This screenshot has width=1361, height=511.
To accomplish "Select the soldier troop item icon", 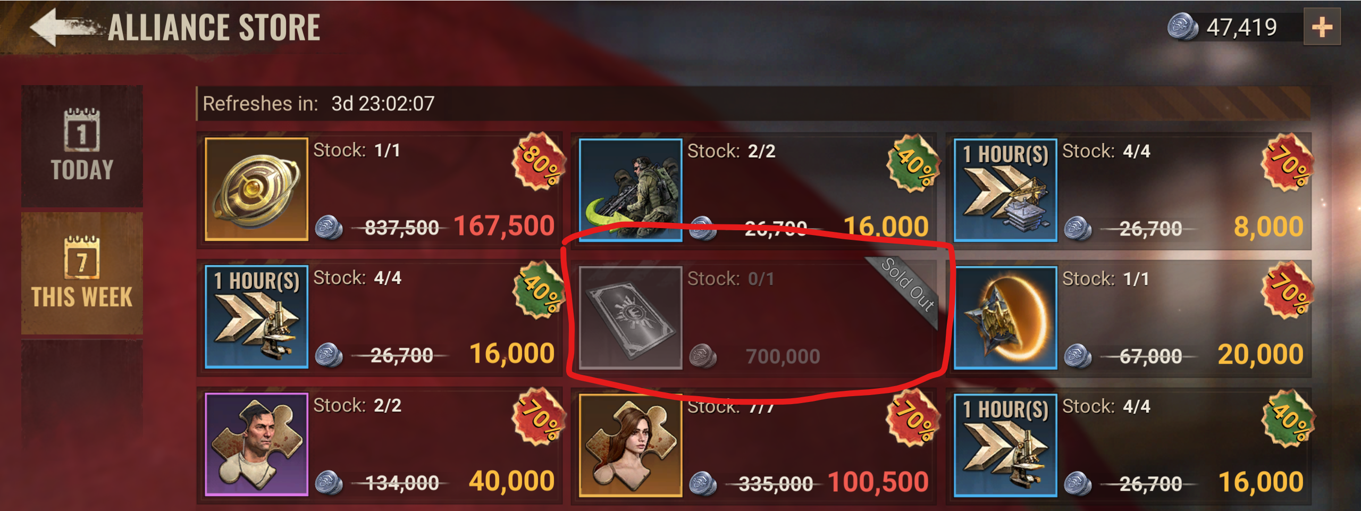I will tap(631, 190).
